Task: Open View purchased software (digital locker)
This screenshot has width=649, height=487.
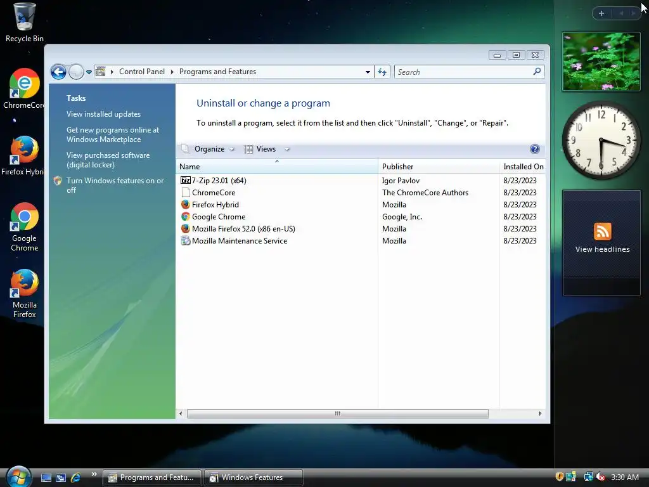Action: [108, 160]
